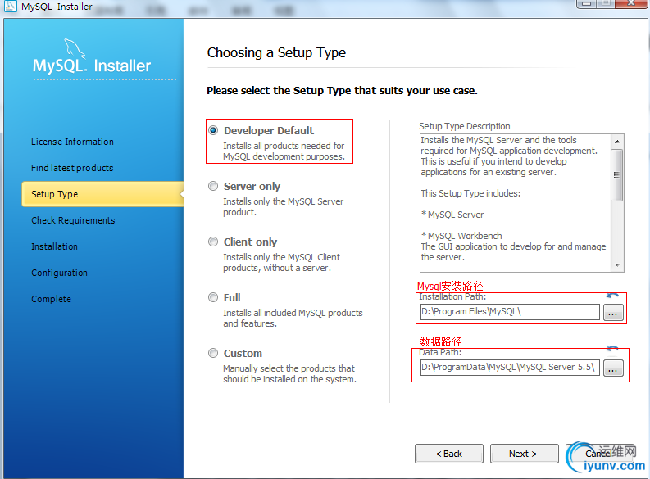Click the Back button
Screen dimensions: 650x479
[x=449, y=454]
